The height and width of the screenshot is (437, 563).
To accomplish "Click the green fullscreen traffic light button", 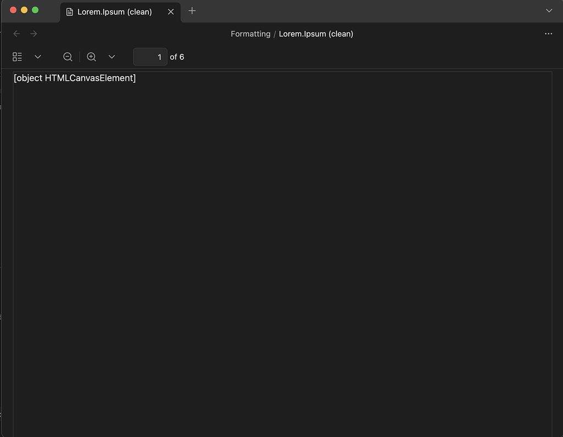I will [x=35, y=10].
